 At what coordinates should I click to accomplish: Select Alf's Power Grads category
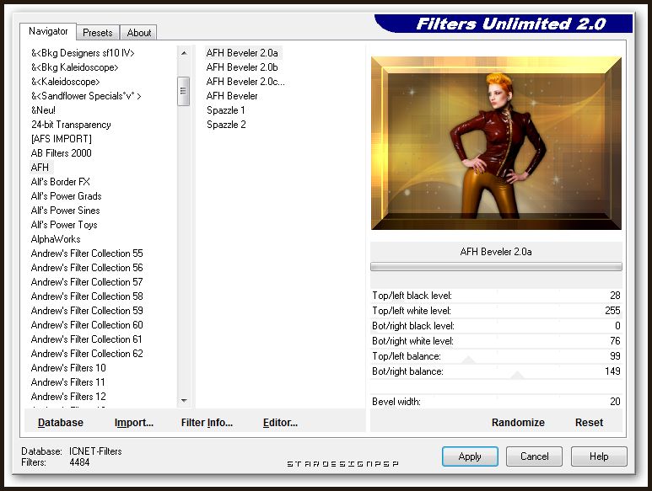click(x=66, y=196)
